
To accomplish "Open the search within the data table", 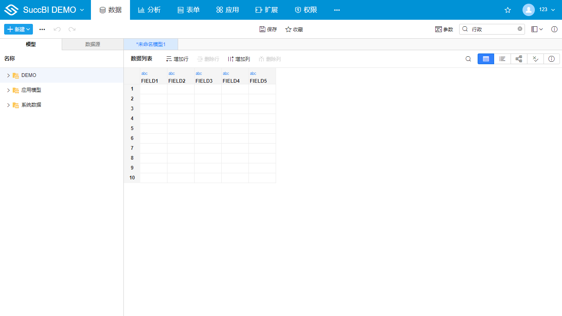I will click(x=468, y=59).
